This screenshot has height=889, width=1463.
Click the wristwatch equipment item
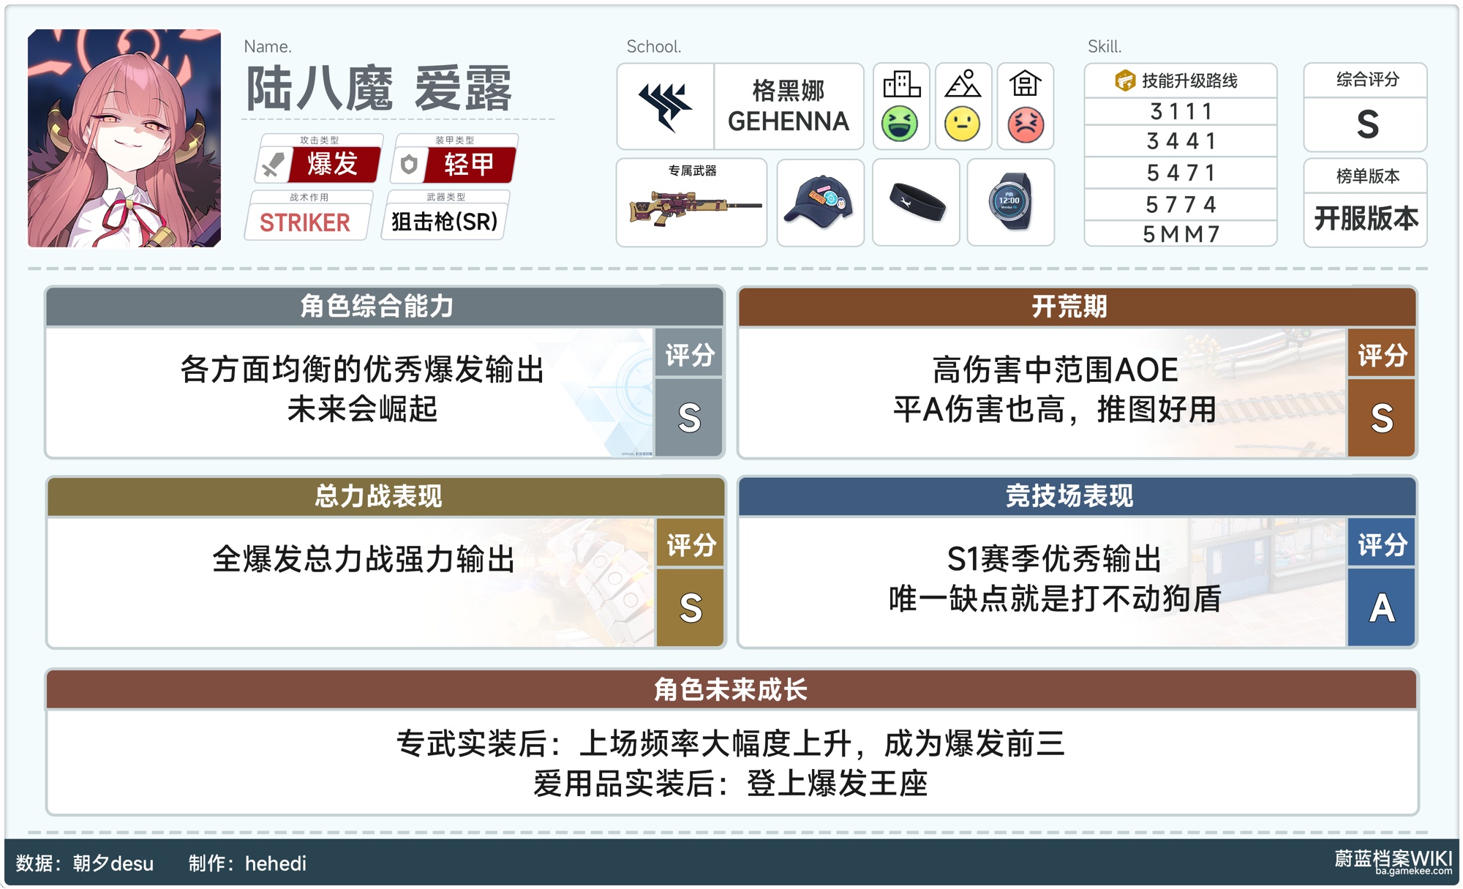click(1011, 203)
